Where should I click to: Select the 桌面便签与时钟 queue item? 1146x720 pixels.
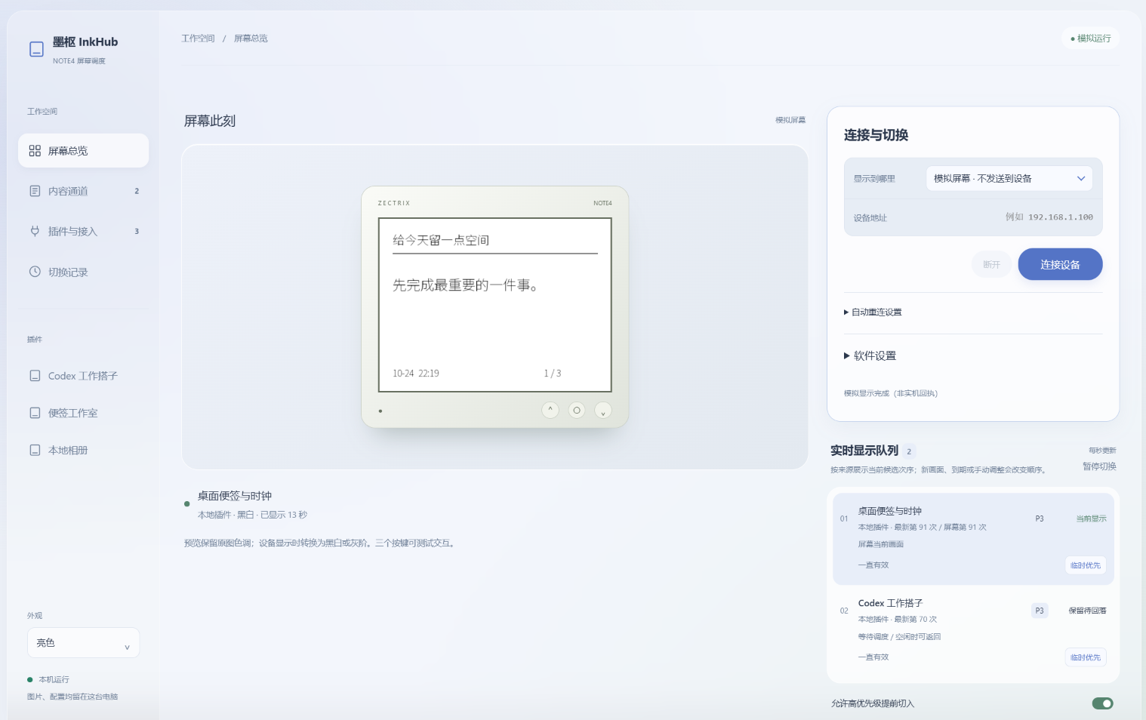(973, 539)
